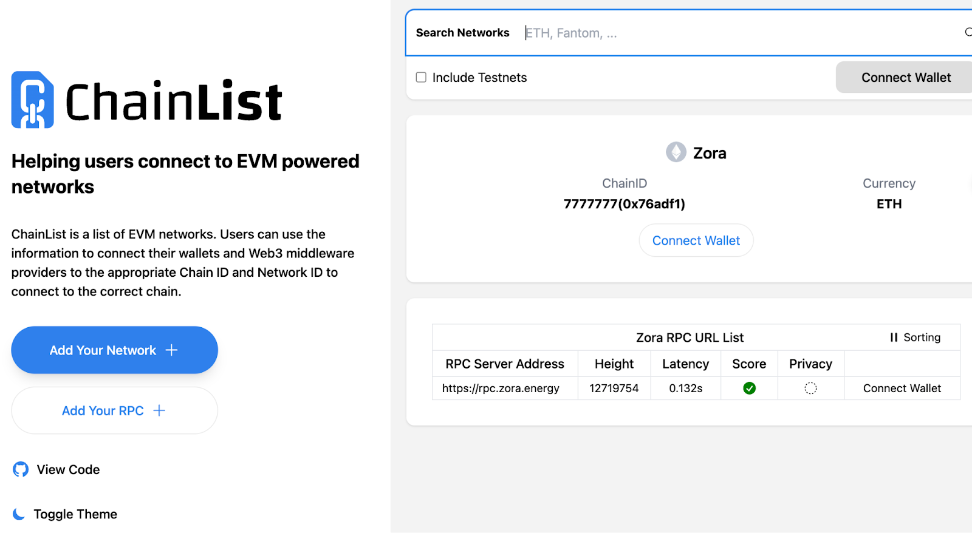
Task: Click Connect Wallet in the RPC table row
Action: (x=902, y=388)
